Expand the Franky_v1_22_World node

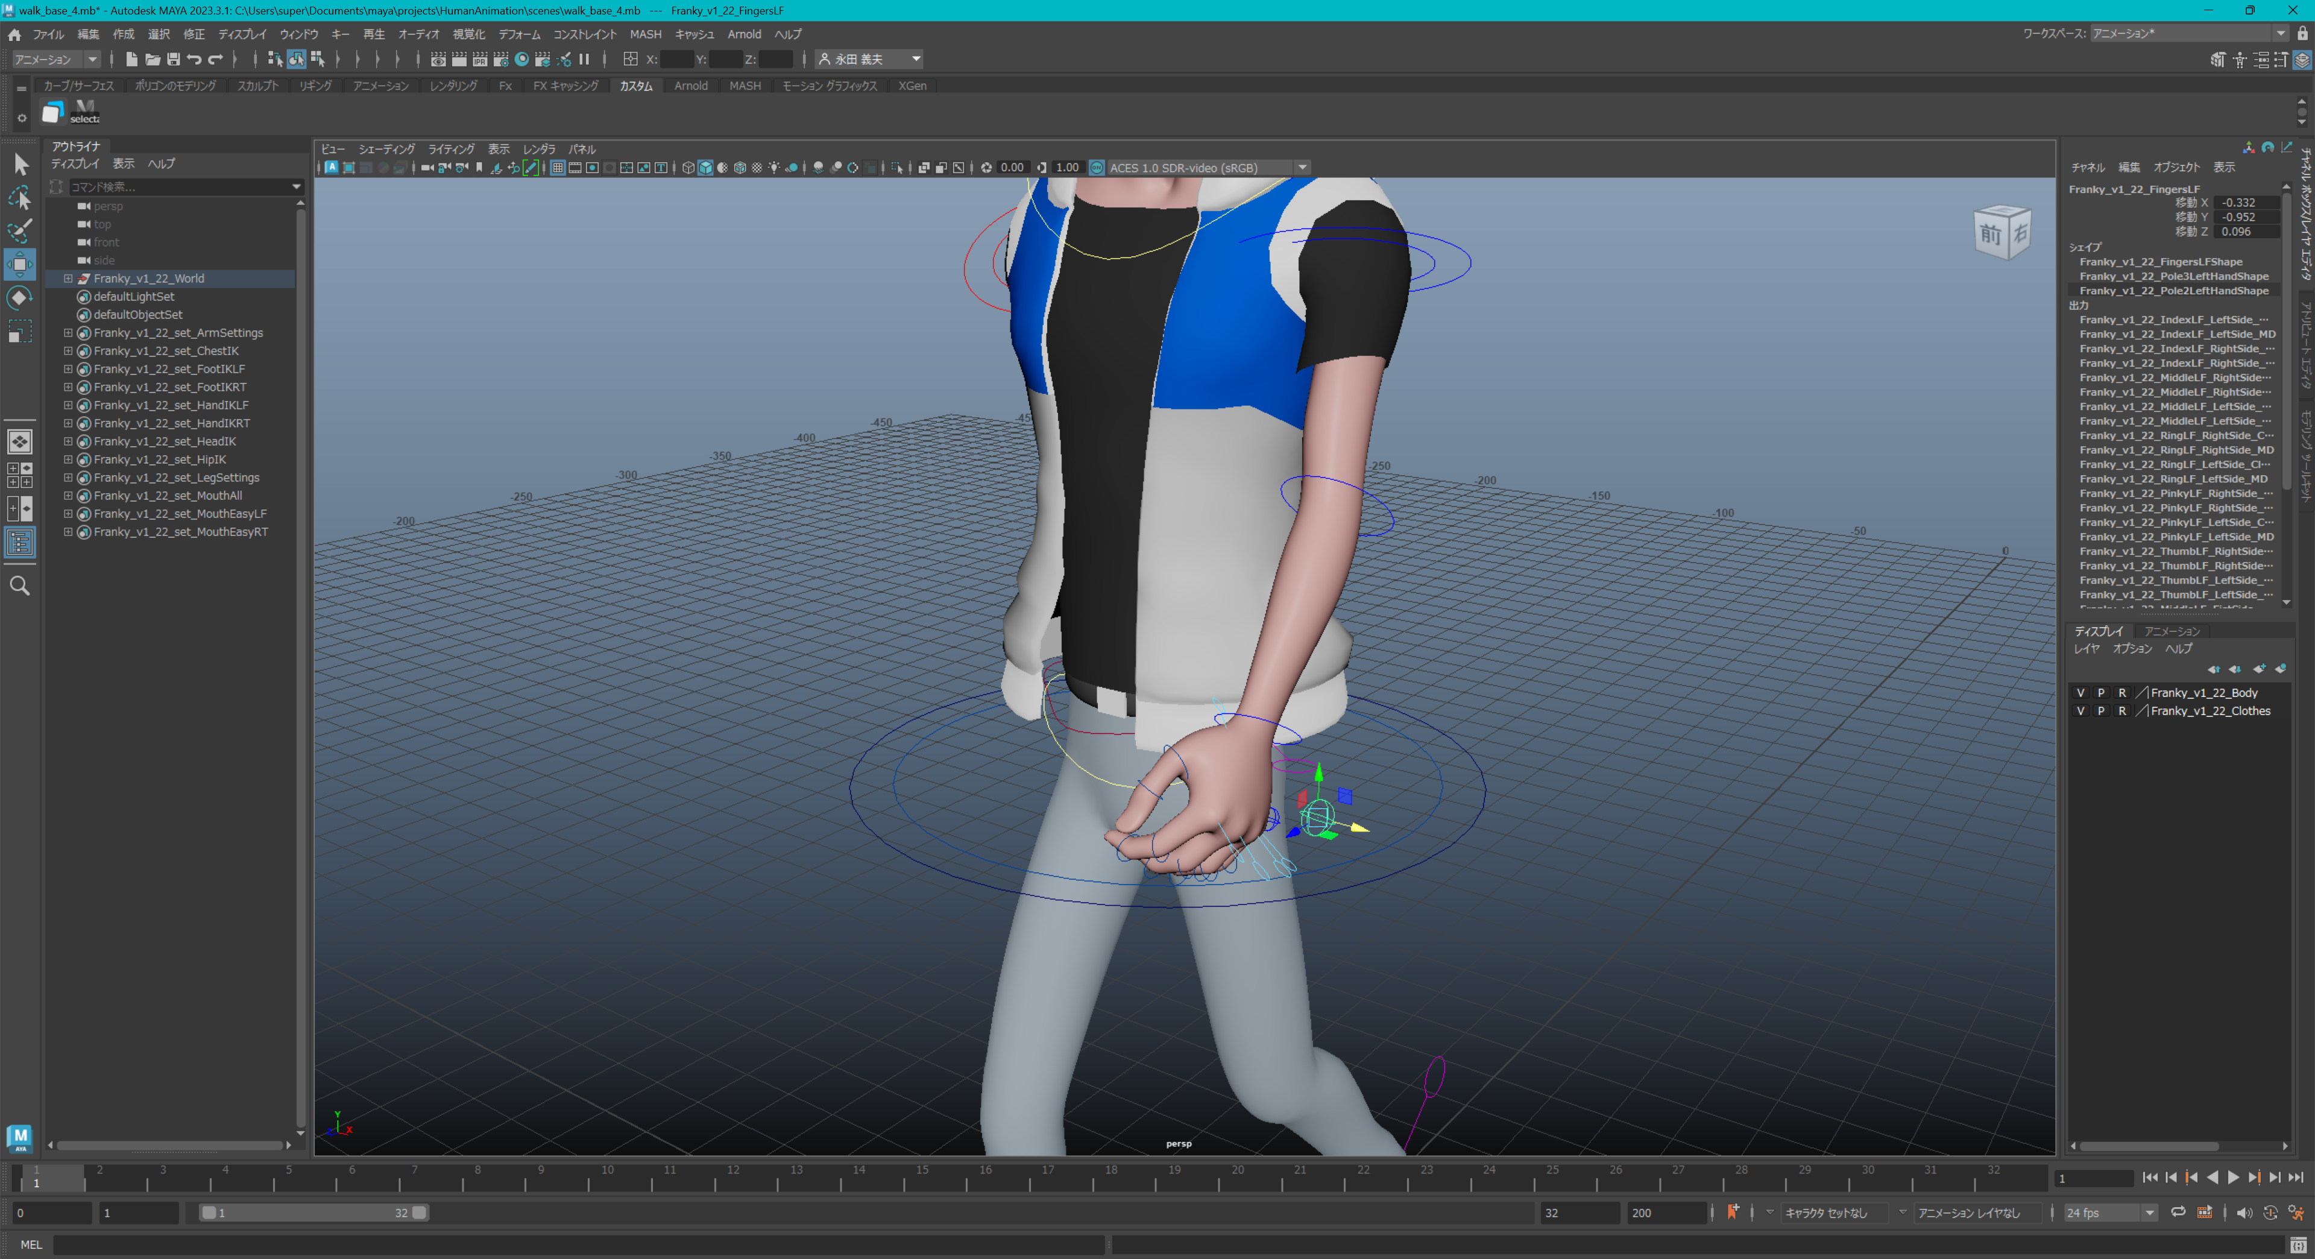(x=68, y=279)
